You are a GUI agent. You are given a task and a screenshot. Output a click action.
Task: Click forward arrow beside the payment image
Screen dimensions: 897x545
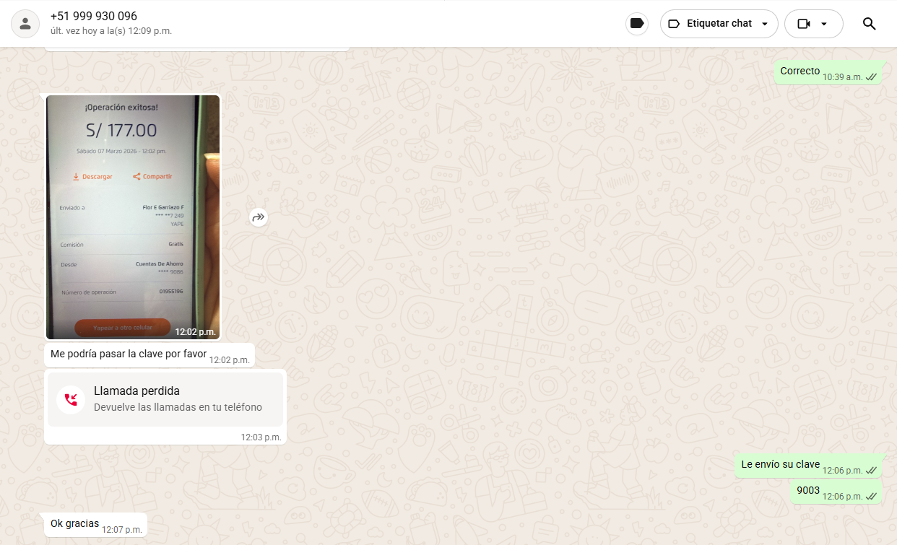point(259,217)
